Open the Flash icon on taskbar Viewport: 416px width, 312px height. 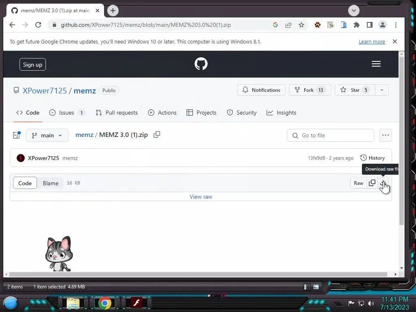click(x=136, y=303)
